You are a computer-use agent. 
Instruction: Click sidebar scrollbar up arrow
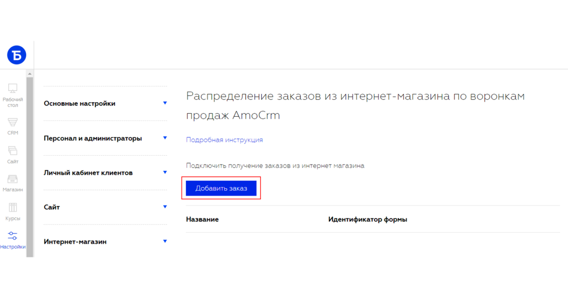[30, 74]
